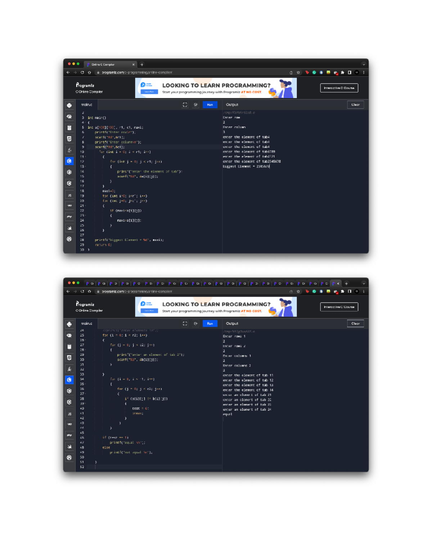Click the Programiz banner ad in the multi-tab window

point(216,307)
